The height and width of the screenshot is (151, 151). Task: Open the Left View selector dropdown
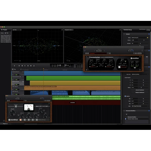(17, 30)
